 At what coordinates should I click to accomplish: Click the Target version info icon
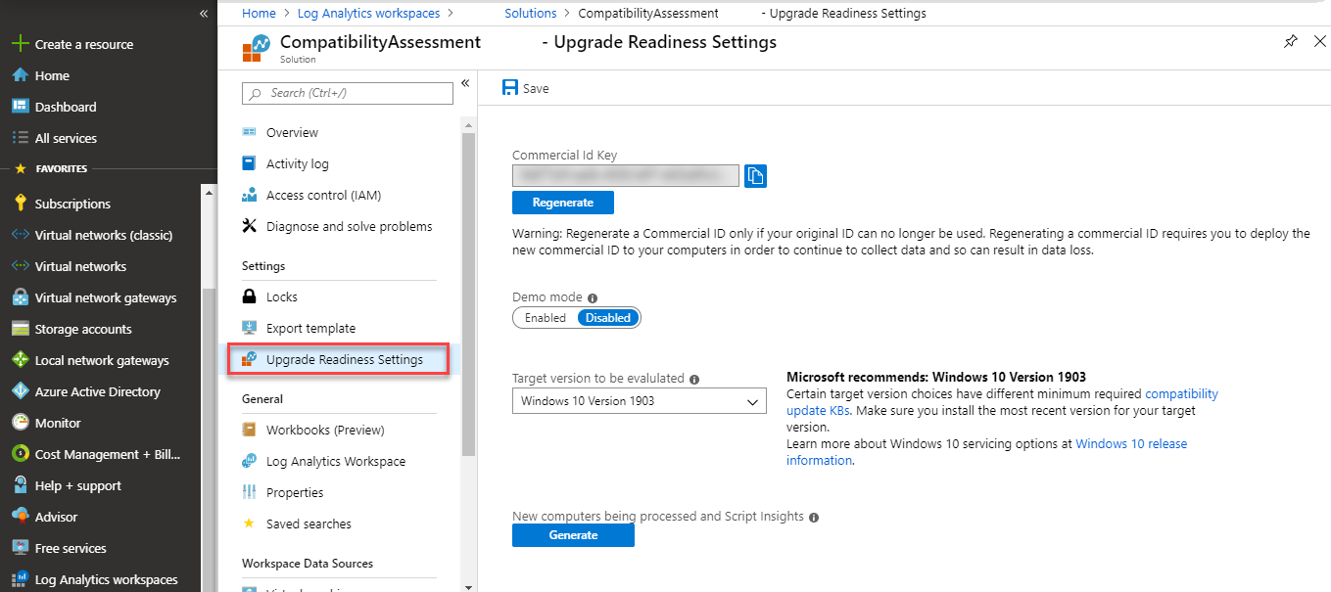[694, 379]
